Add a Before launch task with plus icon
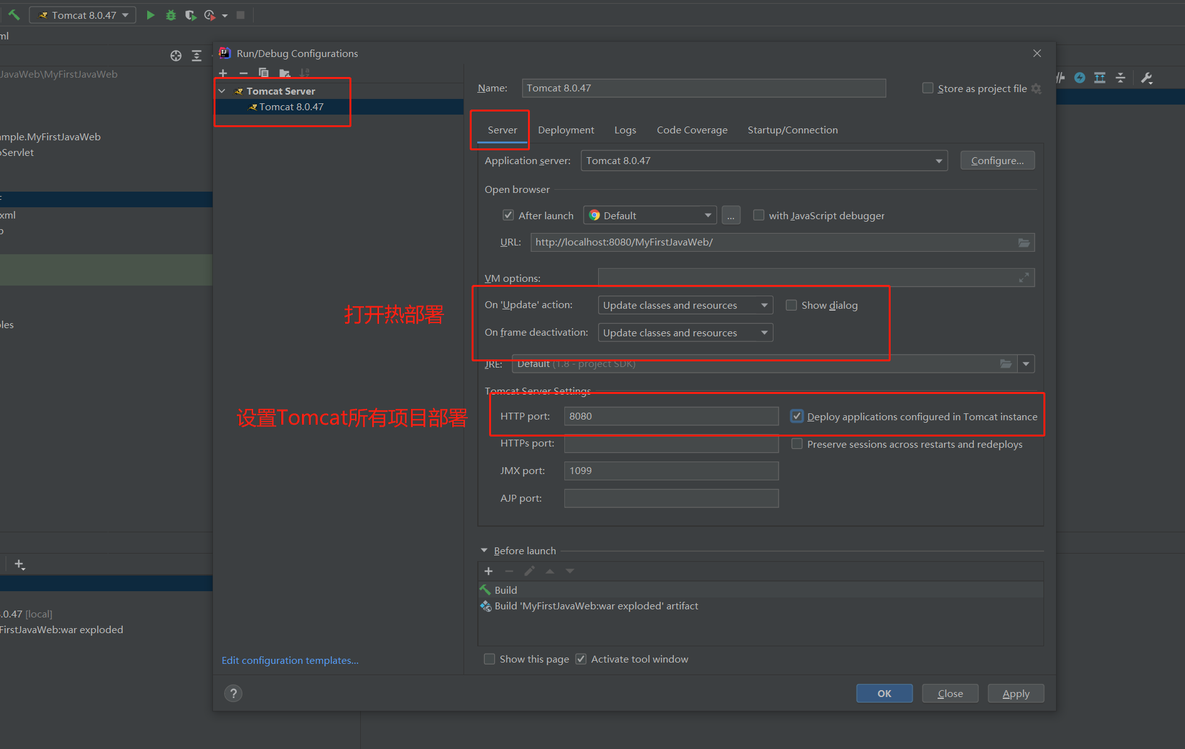The image size is (1185, 749). click(489, 571)
